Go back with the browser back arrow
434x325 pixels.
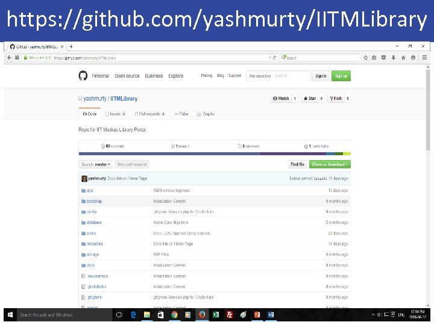[x=10, y=58]
